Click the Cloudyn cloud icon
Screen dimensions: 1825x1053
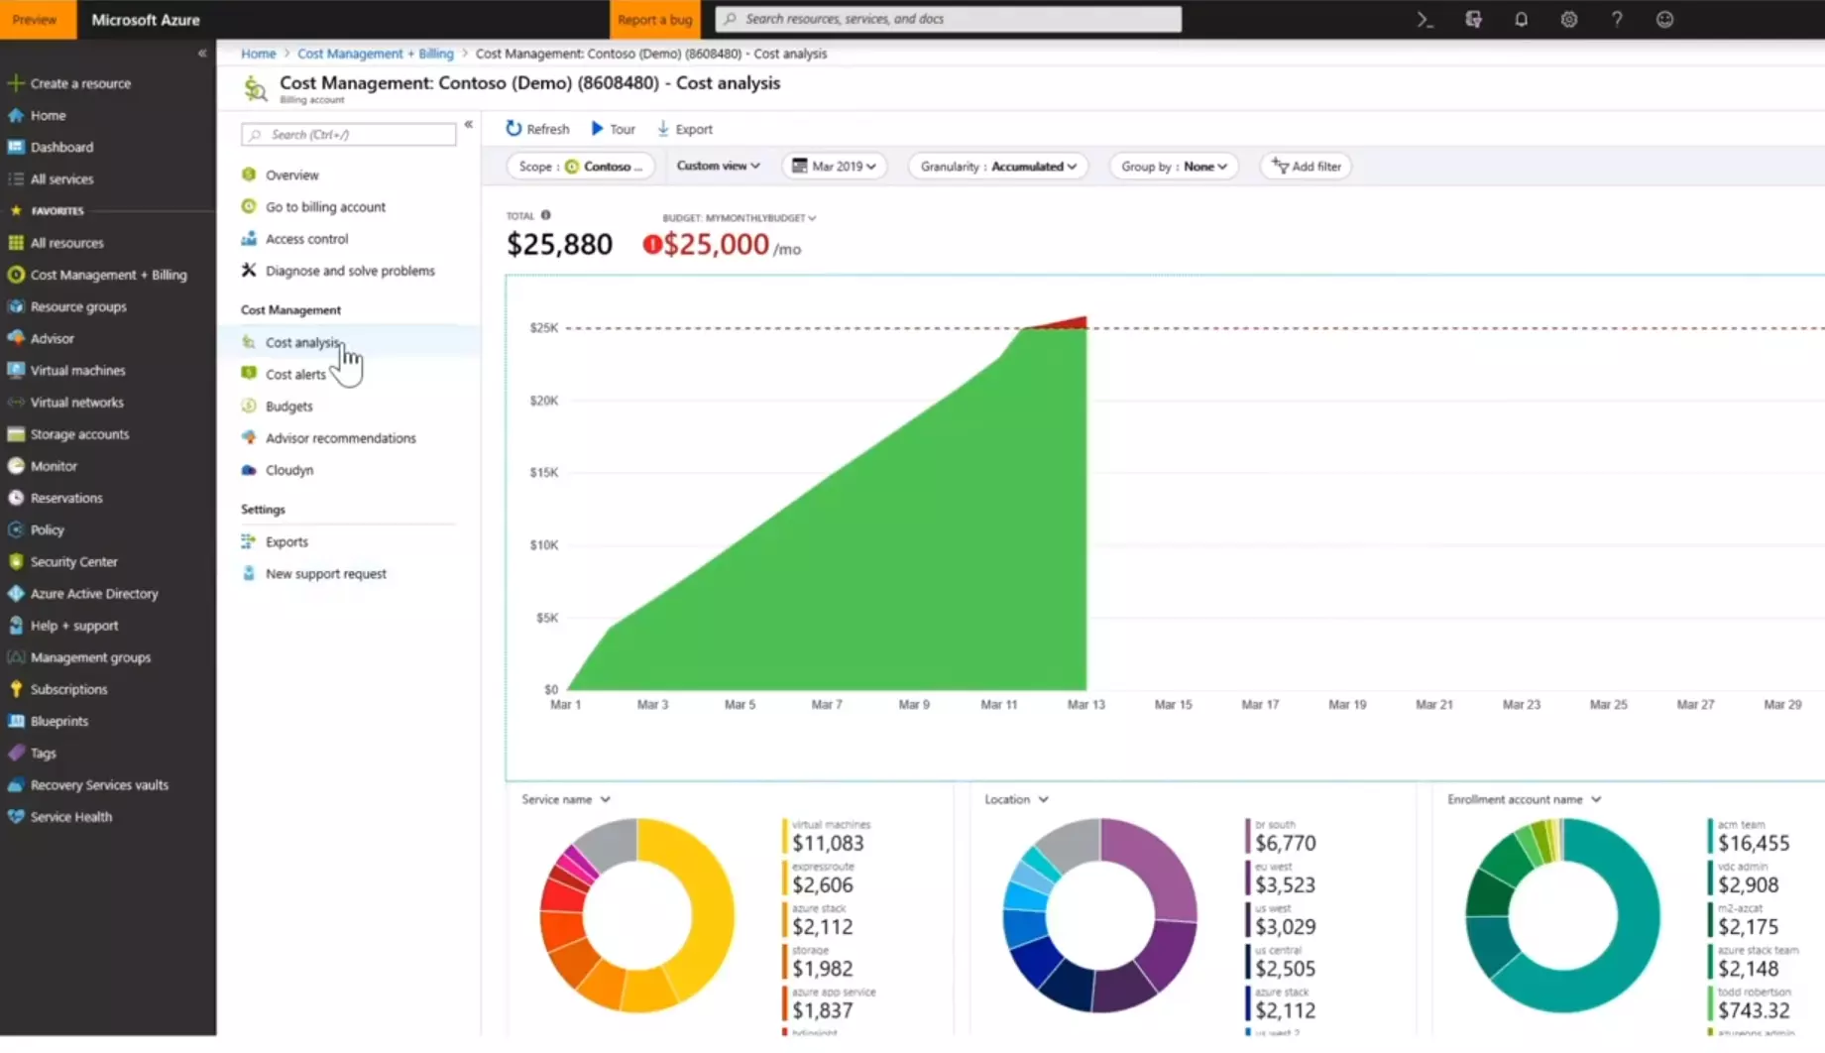249,470
